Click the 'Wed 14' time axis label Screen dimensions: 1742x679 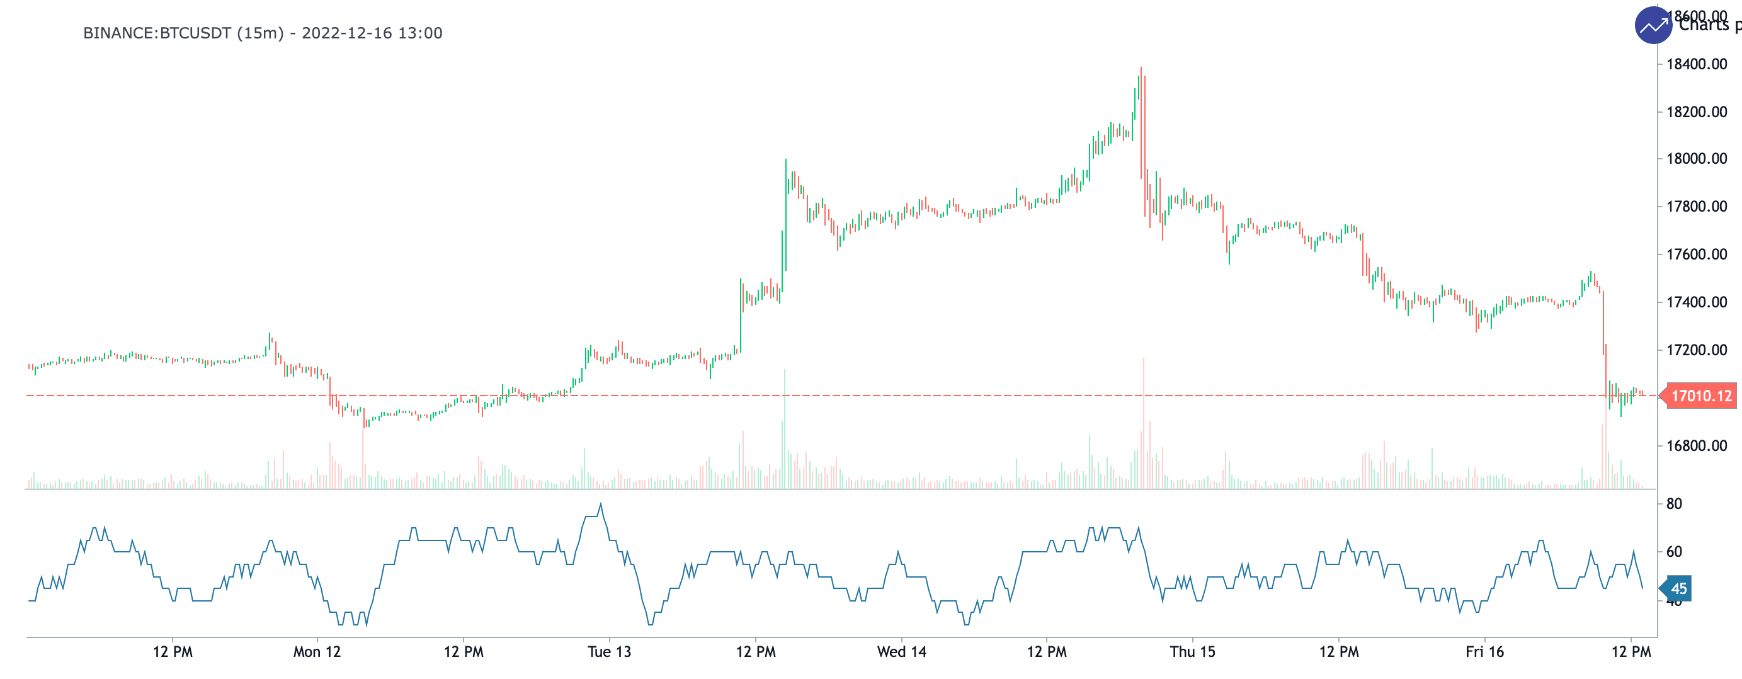click(901, 652)
